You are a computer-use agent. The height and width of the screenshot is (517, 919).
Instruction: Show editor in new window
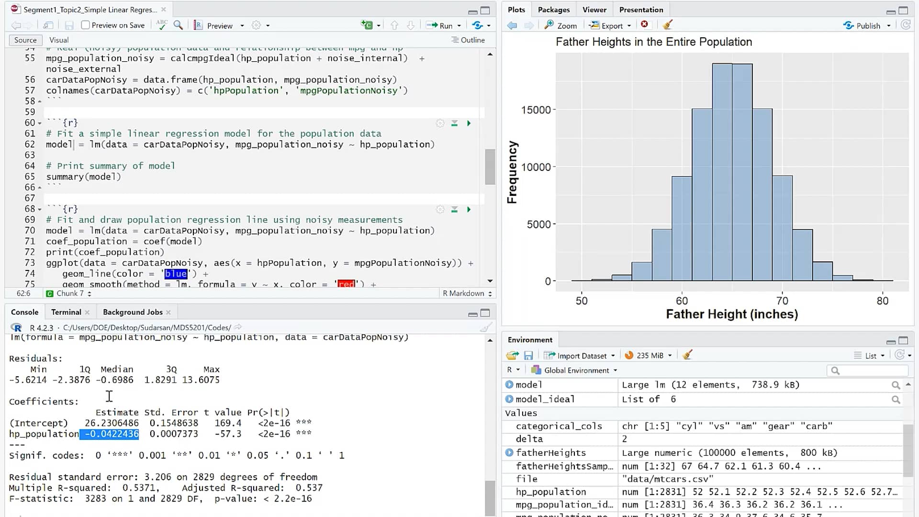click(x=48, y=25)
